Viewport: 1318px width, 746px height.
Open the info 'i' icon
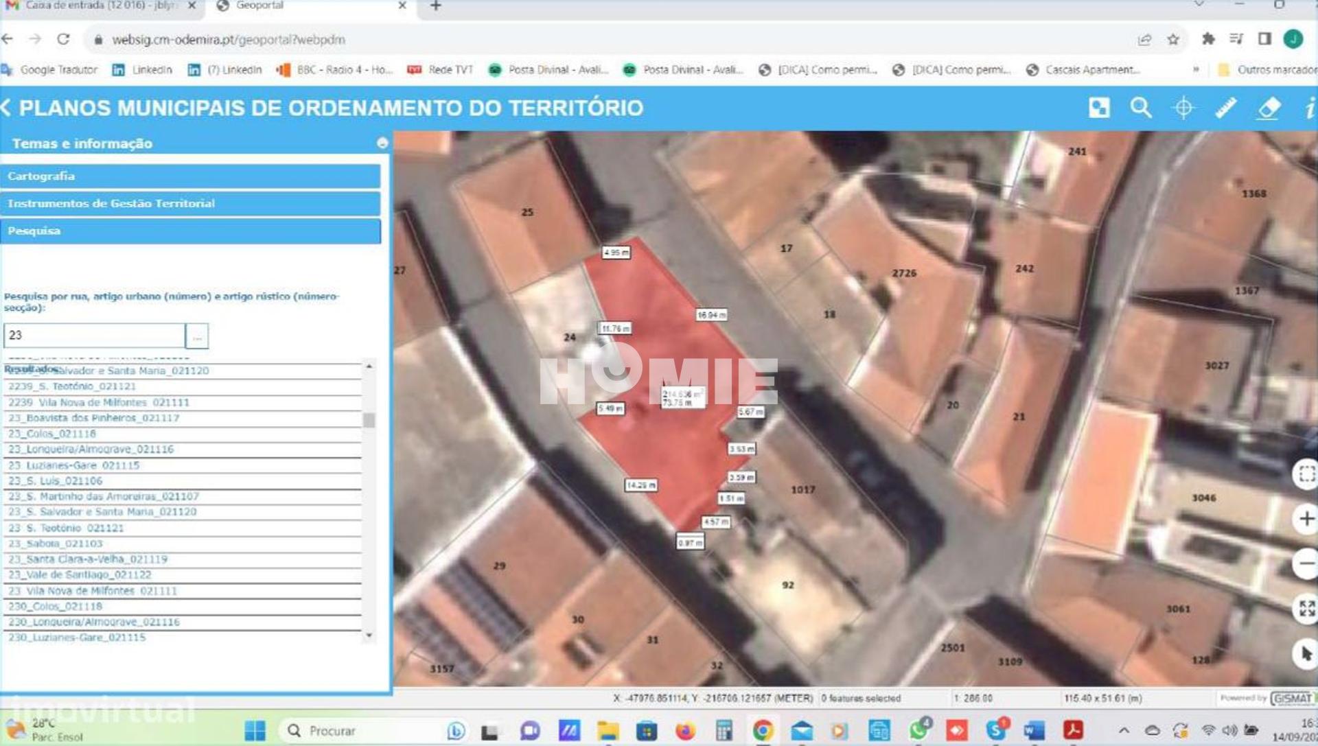(1309, 108)
